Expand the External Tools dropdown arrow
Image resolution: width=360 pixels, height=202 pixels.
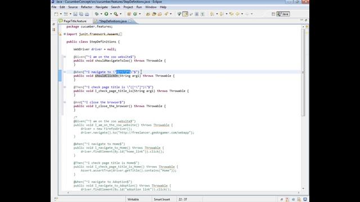(x=121, y=14)
